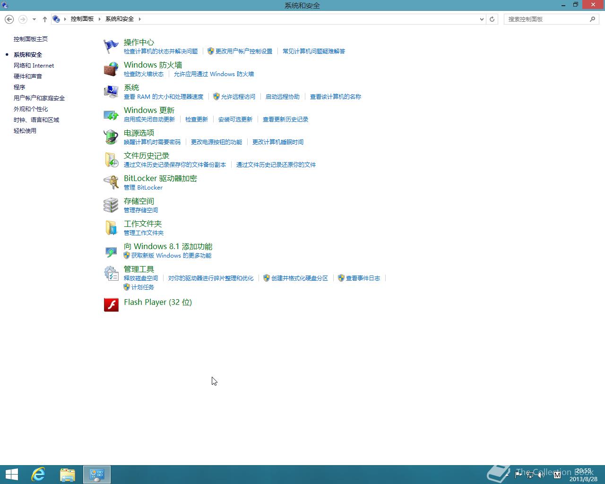Viewport: 605px width, 484px height.
Task: Click the 工作文件夹 icon
Action: click(111, 228)
